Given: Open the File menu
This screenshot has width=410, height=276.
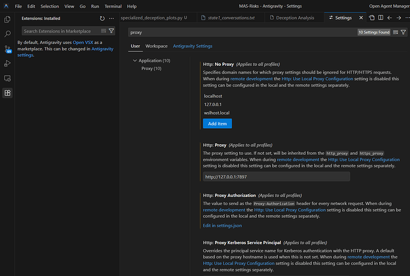Looking at the screenshot, I should pos(18,6).
